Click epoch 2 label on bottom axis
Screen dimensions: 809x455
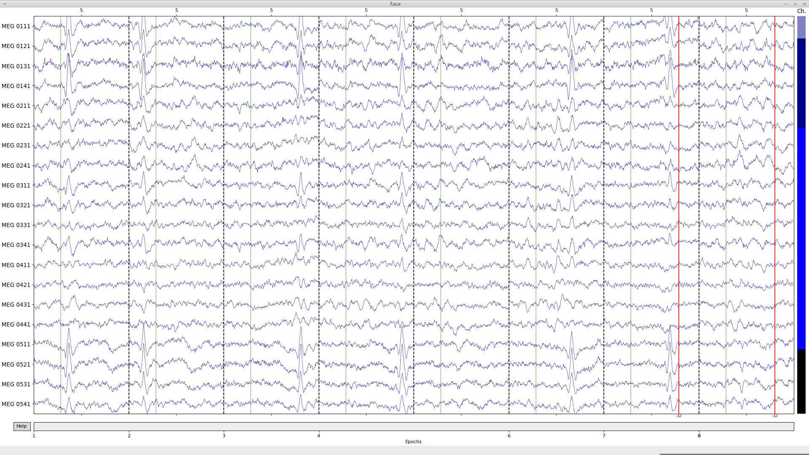129,436
